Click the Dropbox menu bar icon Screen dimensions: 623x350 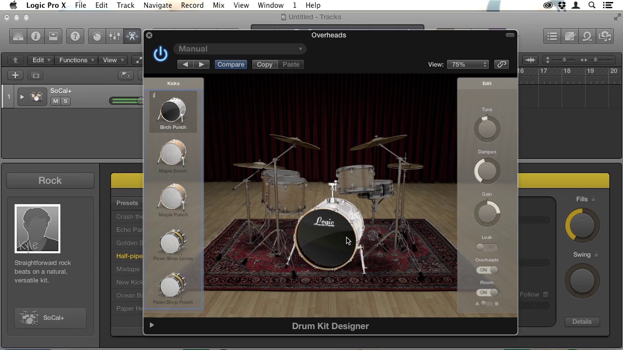tap(562, 5)
